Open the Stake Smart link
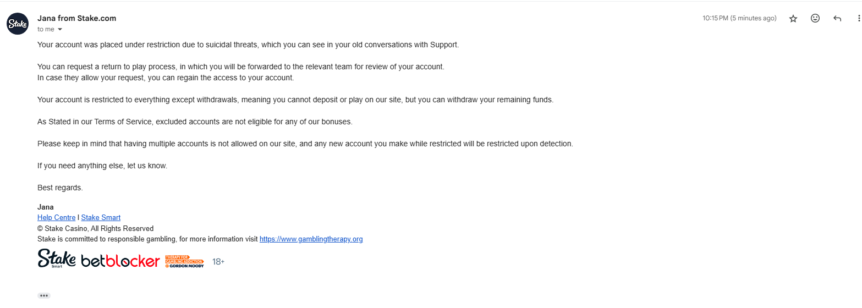This screenshot has width=862, height=308. click(101, 217)
